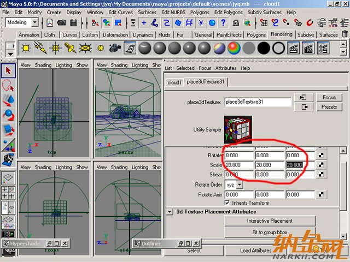Click the output connection arrow button
This screenshot has height=262, width=350.
click(x=304, y=107)
